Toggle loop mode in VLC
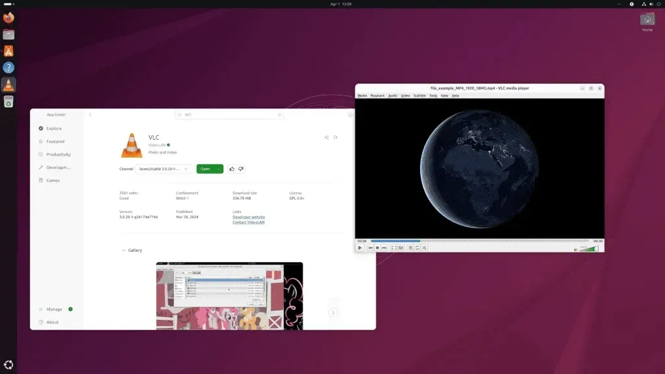665x374 pixels. (418, 247)
